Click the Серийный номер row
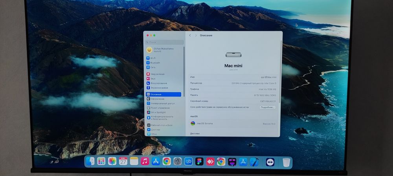This screenshot has width=393, height=176. [233, 101]
